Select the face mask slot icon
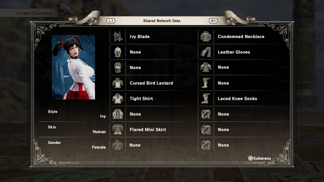The image size is (324, 182). point(118,67)
